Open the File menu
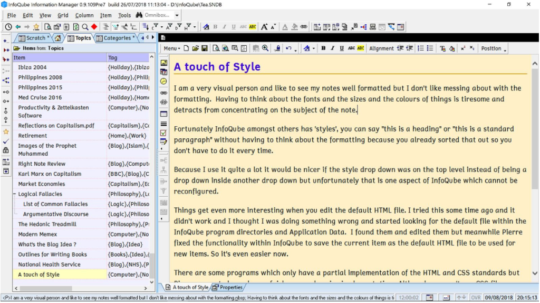The image size is (540, 303). coord(12,15)
